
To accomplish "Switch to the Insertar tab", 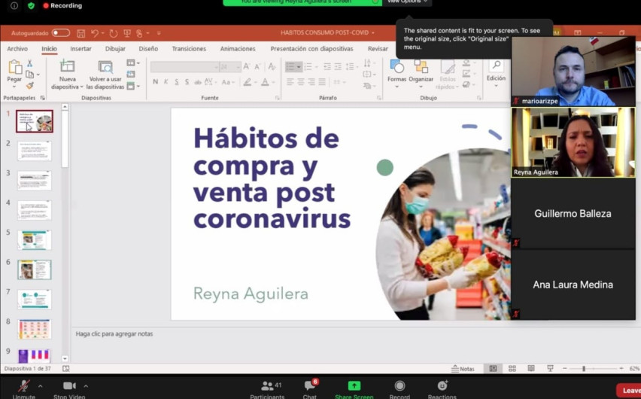I will coord(81,49).
